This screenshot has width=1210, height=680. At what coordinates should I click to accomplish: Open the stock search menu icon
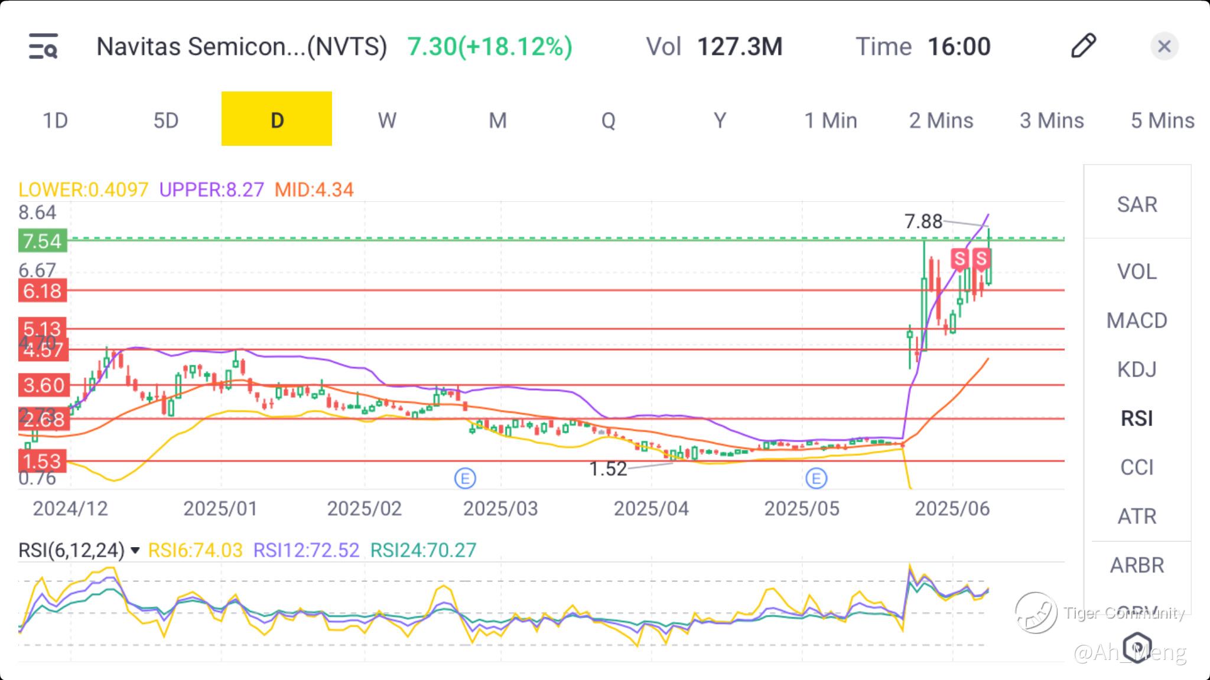43,46
